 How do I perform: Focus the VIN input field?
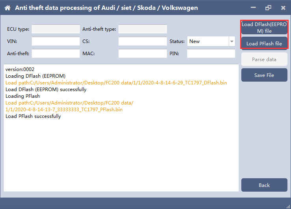click(x=56, y=41)
